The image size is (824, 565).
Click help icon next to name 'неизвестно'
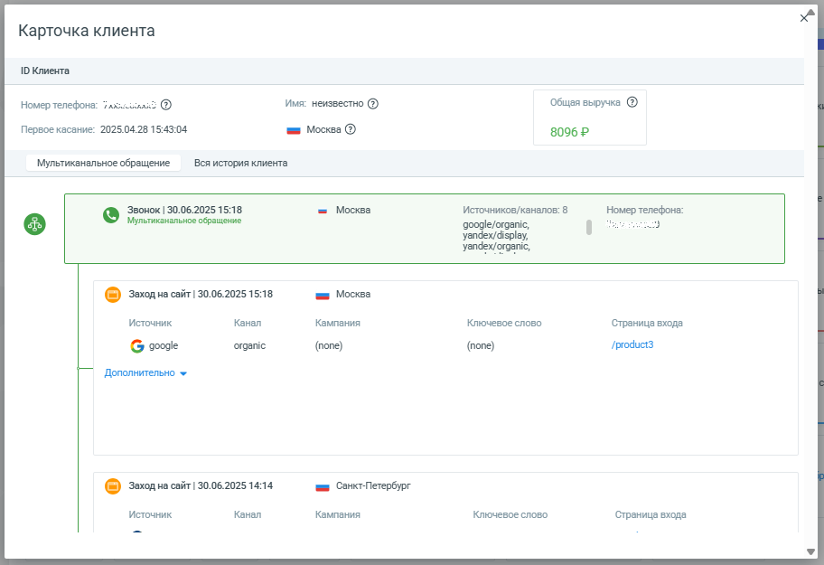373,104
